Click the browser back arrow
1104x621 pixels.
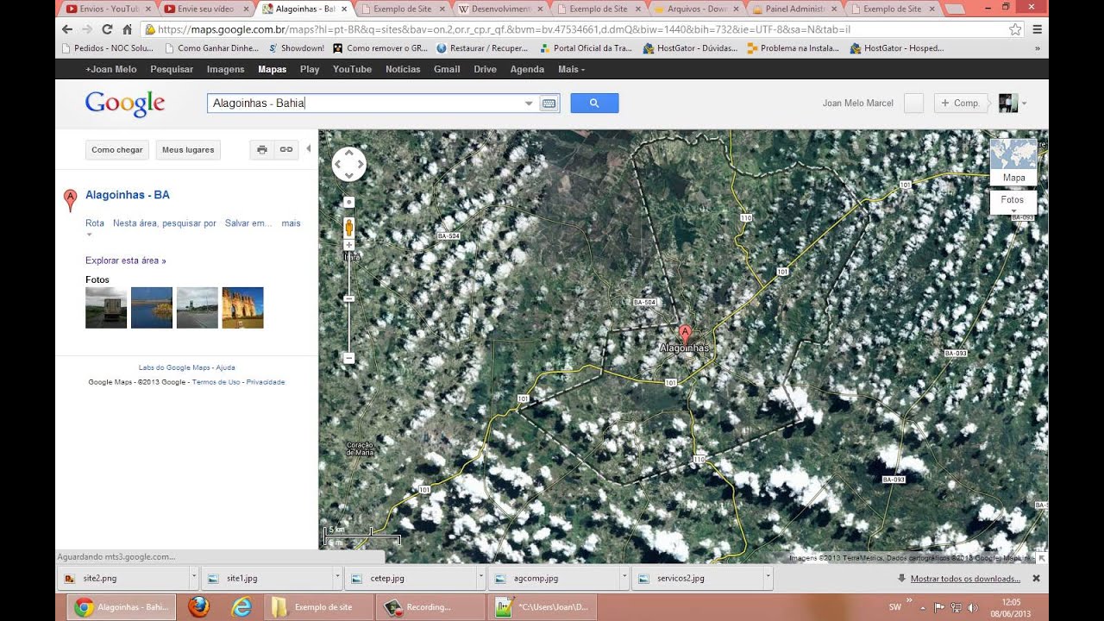click(67, 28)
